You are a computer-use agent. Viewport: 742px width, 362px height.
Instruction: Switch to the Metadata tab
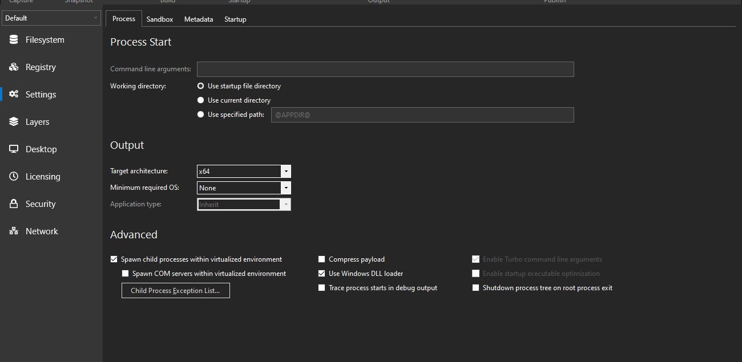[198, 19]
